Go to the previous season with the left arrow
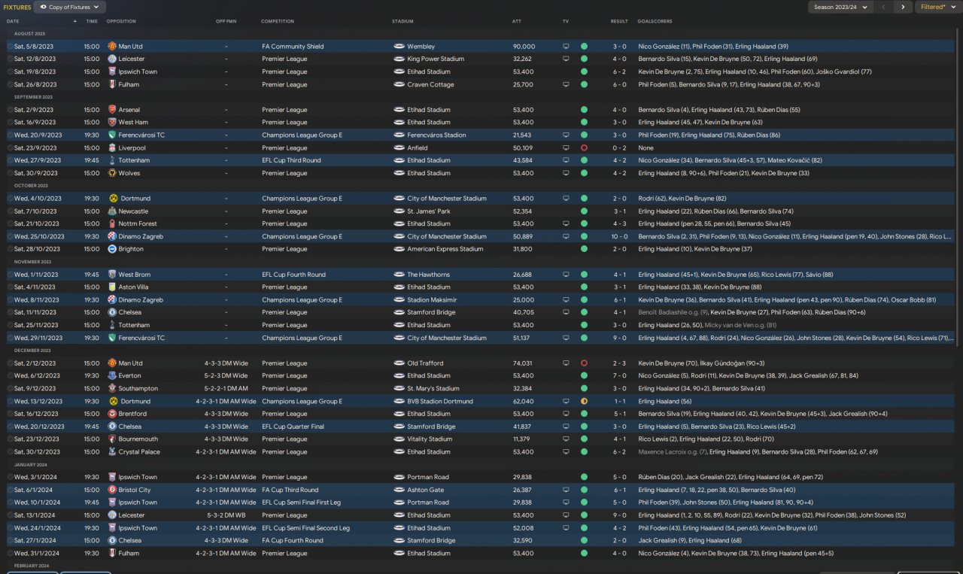Viewport: 963px width, 574px height. coord(885,7)
